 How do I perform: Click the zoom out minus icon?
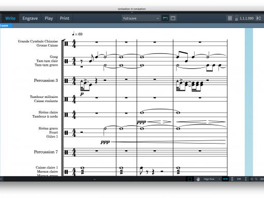[252, 179]
